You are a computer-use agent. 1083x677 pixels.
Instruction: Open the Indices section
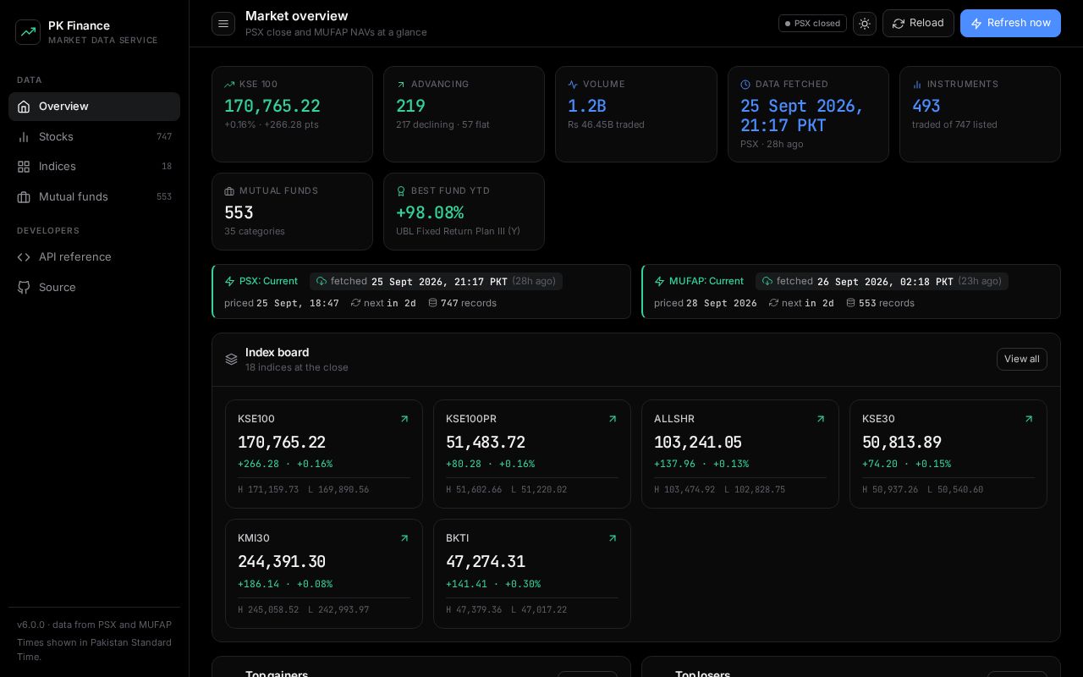[94, 167]
